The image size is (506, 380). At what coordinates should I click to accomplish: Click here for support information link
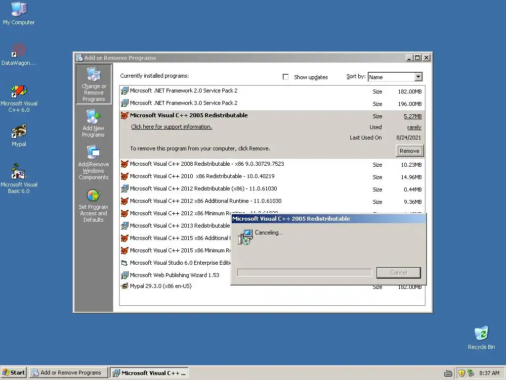pyautogui.click(x=171, y=127)
